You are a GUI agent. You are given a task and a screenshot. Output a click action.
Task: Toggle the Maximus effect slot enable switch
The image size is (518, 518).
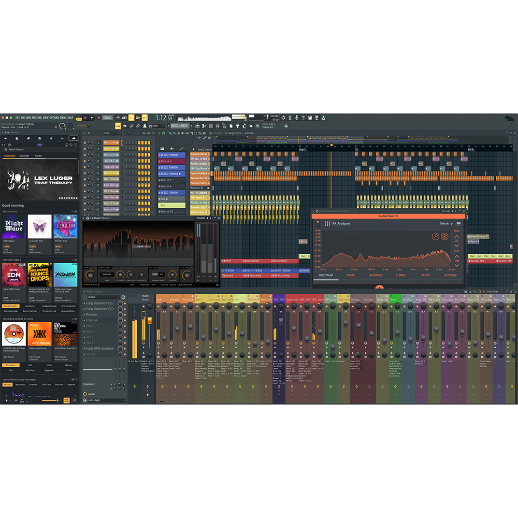[x=121, y=314]
